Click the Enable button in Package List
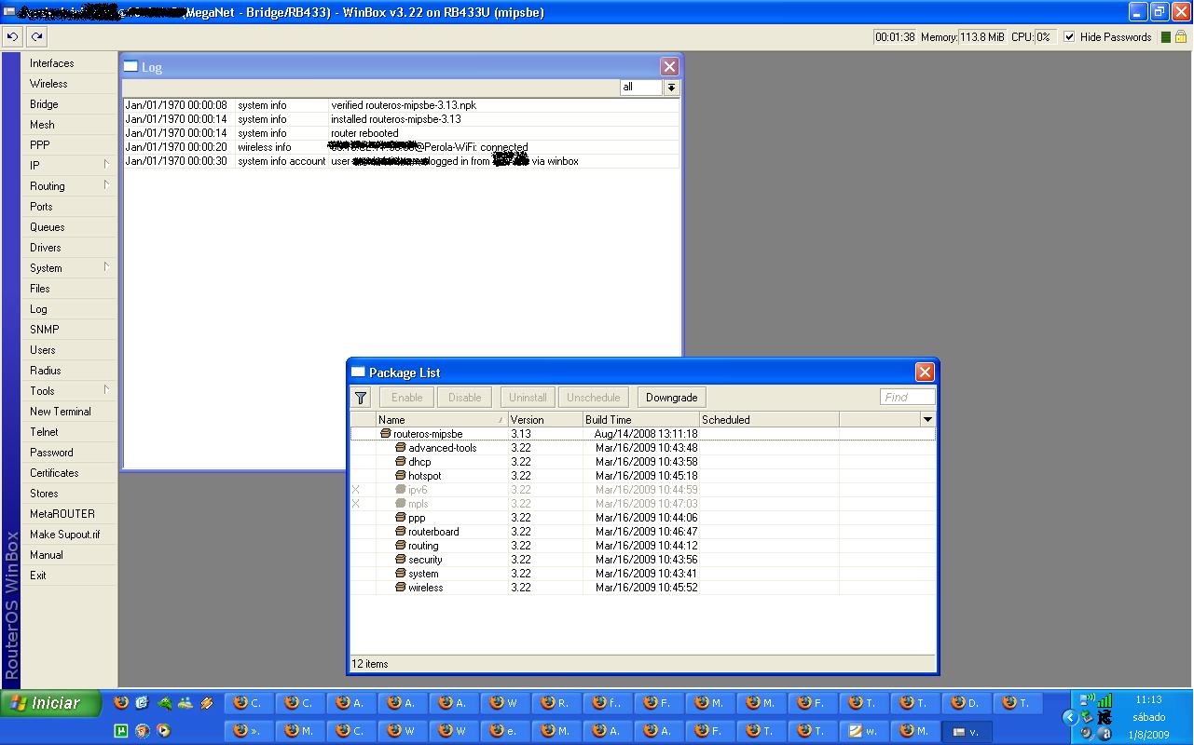Image resolution: width=1194 pixels, height=745 pixels. (x=407, y=398)
